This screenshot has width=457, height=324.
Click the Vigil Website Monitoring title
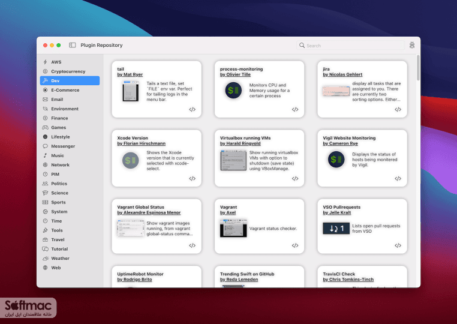point(349,138)
